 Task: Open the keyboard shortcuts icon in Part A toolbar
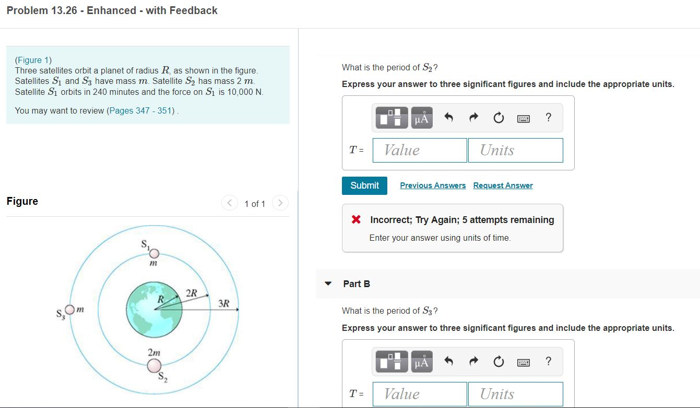[523, 118]
